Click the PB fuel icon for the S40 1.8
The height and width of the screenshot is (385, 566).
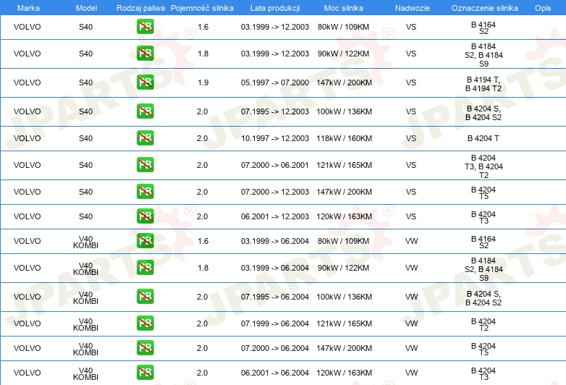coord(145,54)
